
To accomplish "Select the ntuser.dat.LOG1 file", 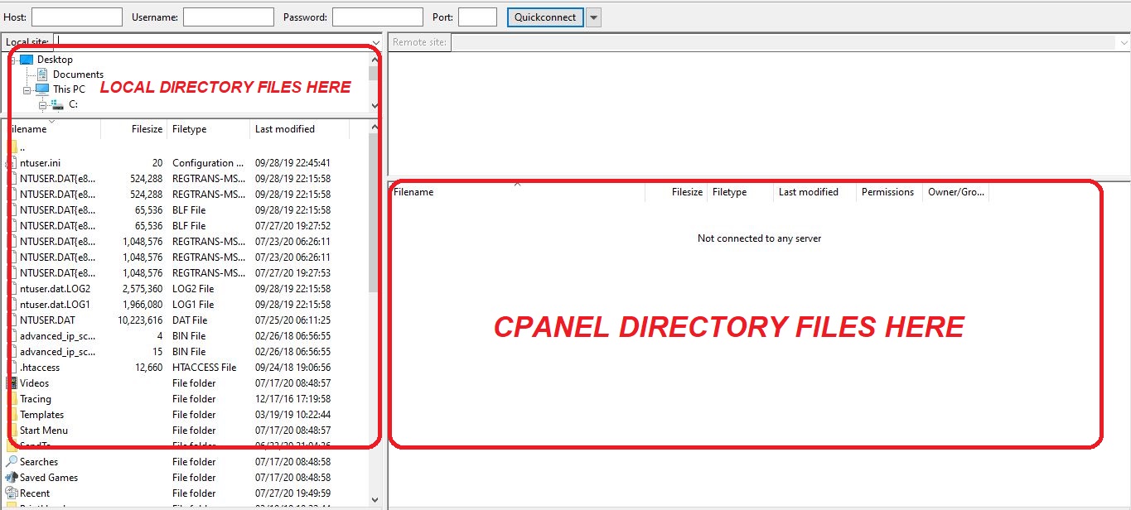I will coord(55,305).
